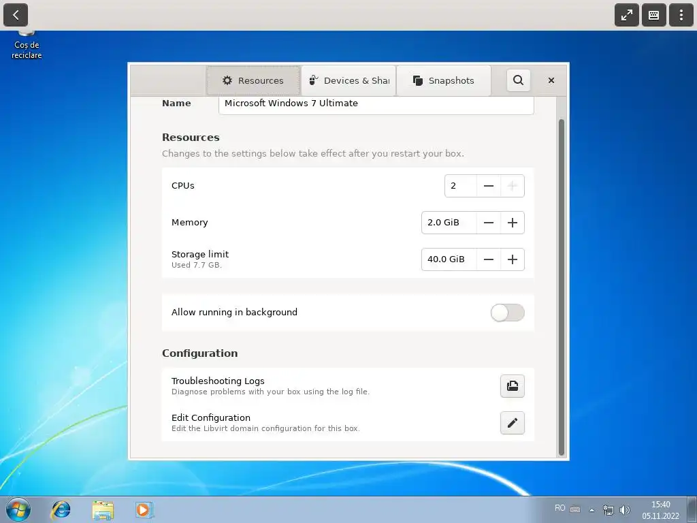The image size is (697, 523).
Task: Click the text 'Diagnose problems with your box using the log file.'
Action: [x=271, y=392]
